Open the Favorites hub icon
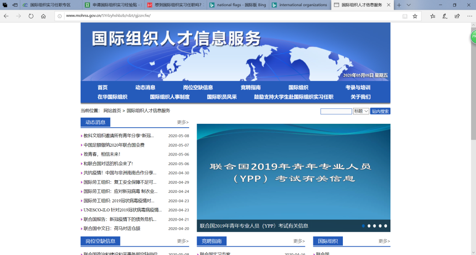The height and width of the screenshot is (255, 476). 432,16
